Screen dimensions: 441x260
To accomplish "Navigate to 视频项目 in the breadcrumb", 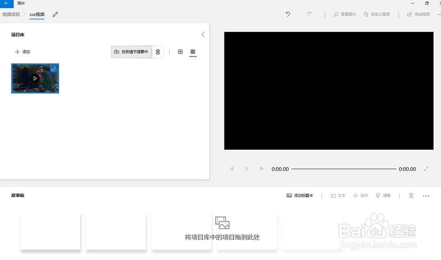I will [x=11, y=14].
